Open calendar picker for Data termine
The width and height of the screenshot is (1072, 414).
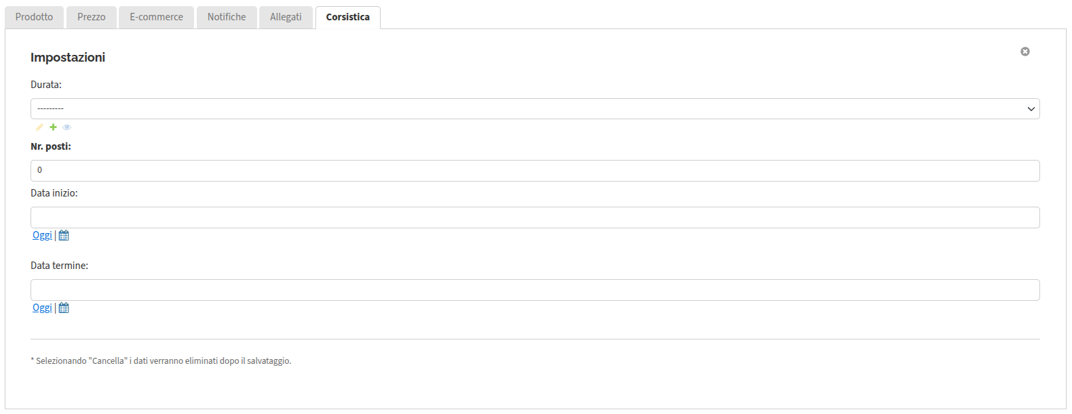pyautogui.click(x=64, y=308)
